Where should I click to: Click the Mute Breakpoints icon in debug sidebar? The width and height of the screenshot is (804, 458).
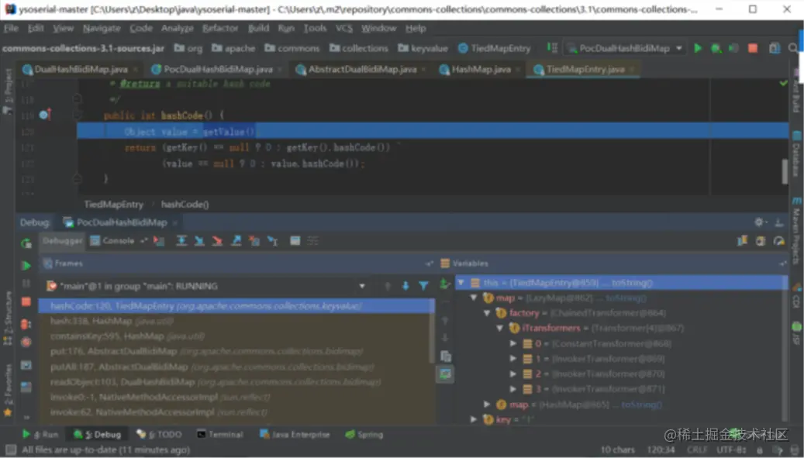(x=26, y=342)
